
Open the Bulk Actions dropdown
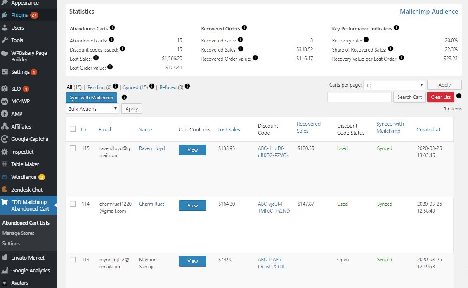click(92, 109)
